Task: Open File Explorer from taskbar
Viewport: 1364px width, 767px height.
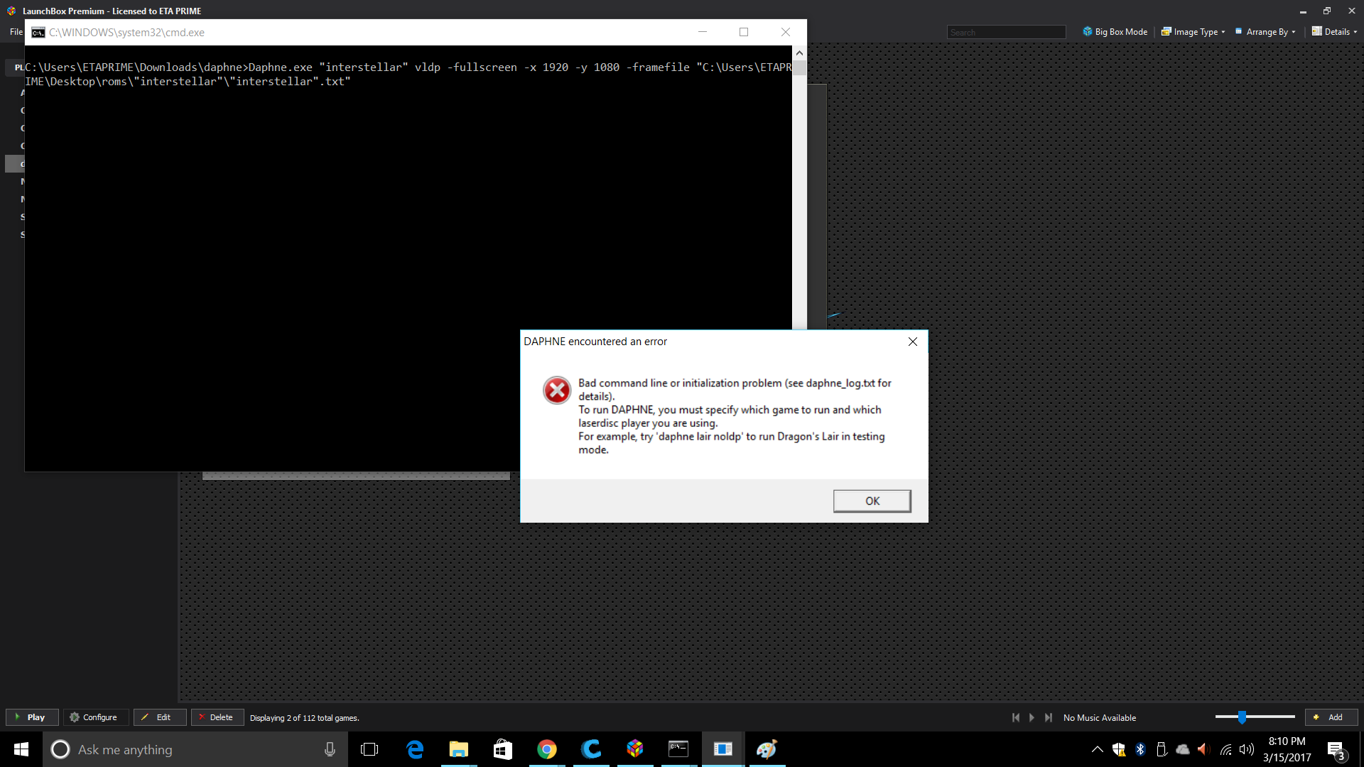Action: (x=459, y=749)
